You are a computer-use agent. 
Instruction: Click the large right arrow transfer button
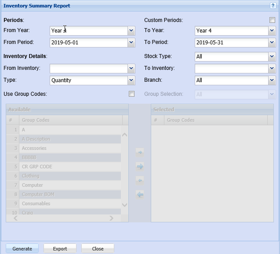pos(140,167)
